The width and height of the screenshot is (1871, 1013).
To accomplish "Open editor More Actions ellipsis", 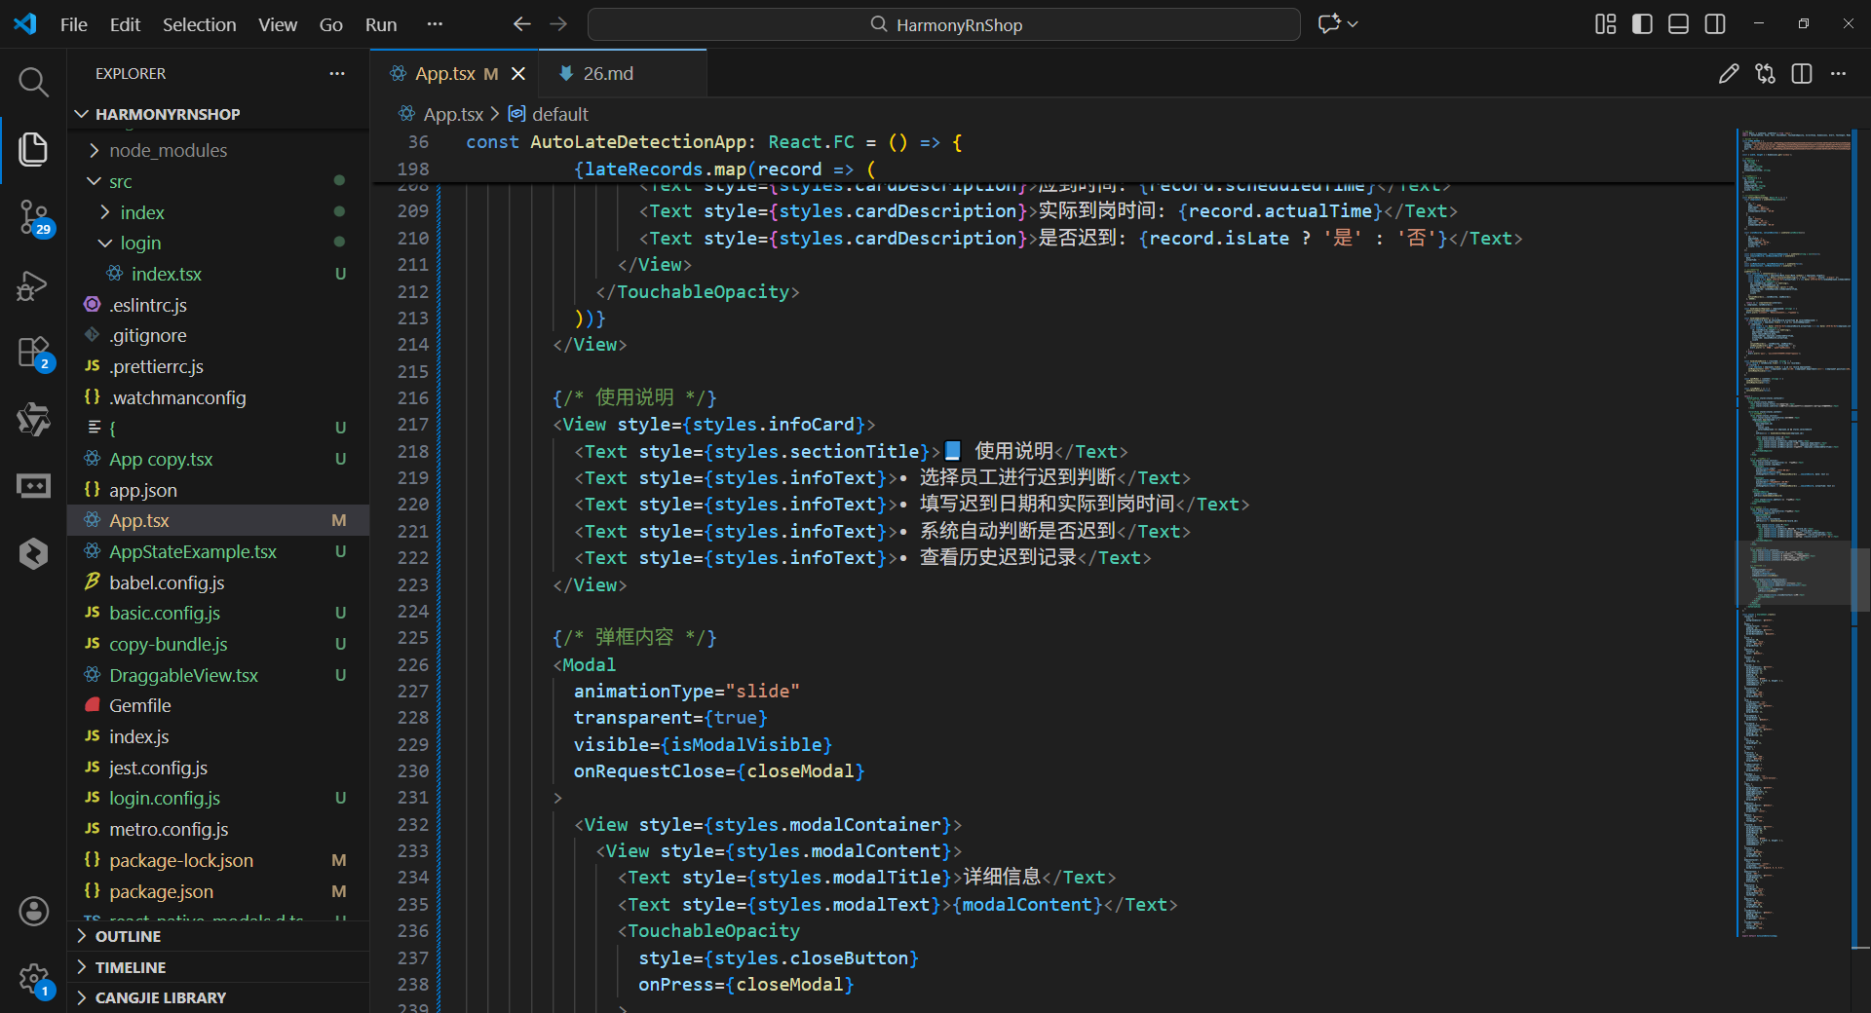I will (x=1838, y=74).
